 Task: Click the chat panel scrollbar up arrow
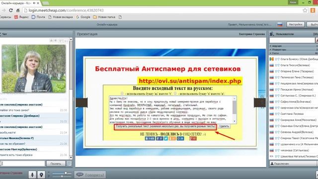(71, 39)
